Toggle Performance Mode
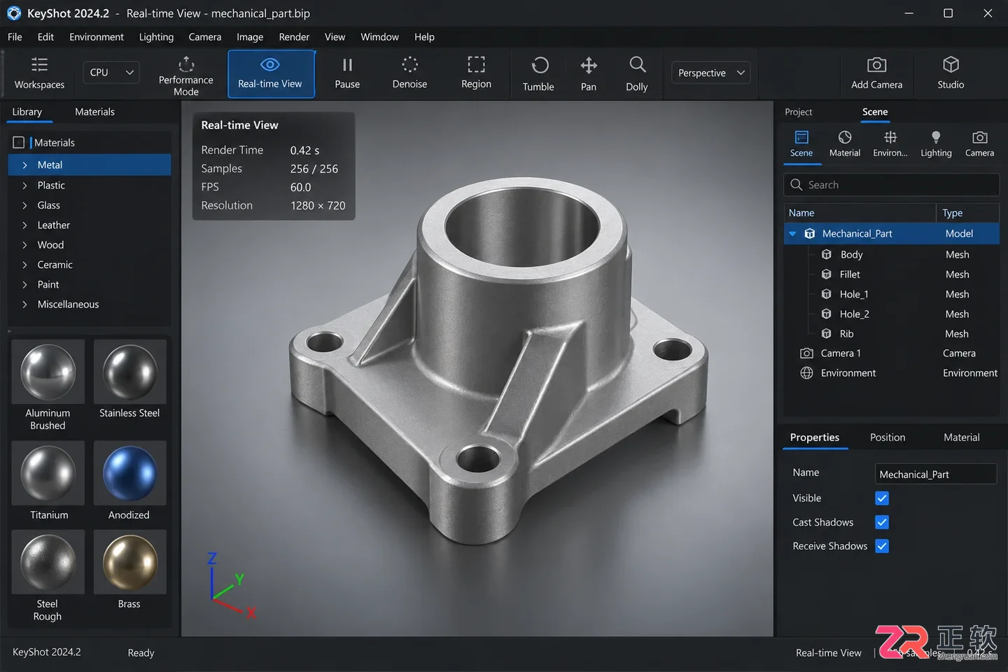The image size is (1008, 672). (185, 74)
